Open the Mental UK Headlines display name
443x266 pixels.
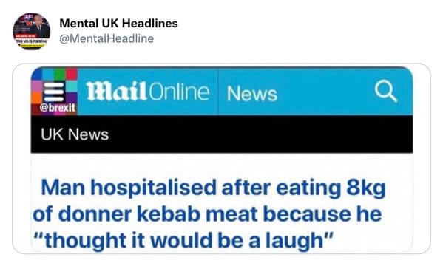118,24
